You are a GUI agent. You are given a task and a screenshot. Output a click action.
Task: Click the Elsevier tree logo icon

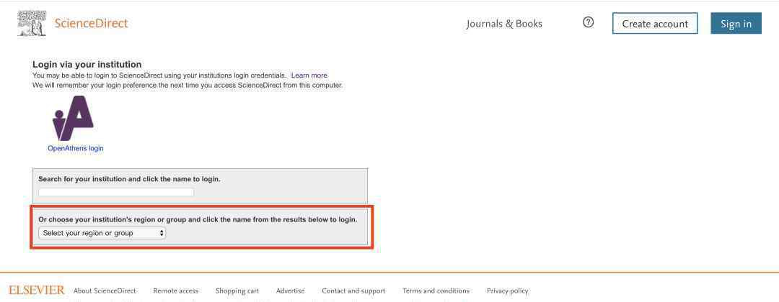click(x=32, y=23)
